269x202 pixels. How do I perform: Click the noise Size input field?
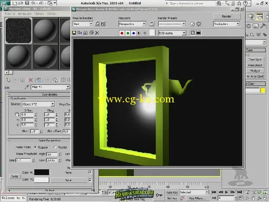23,160
